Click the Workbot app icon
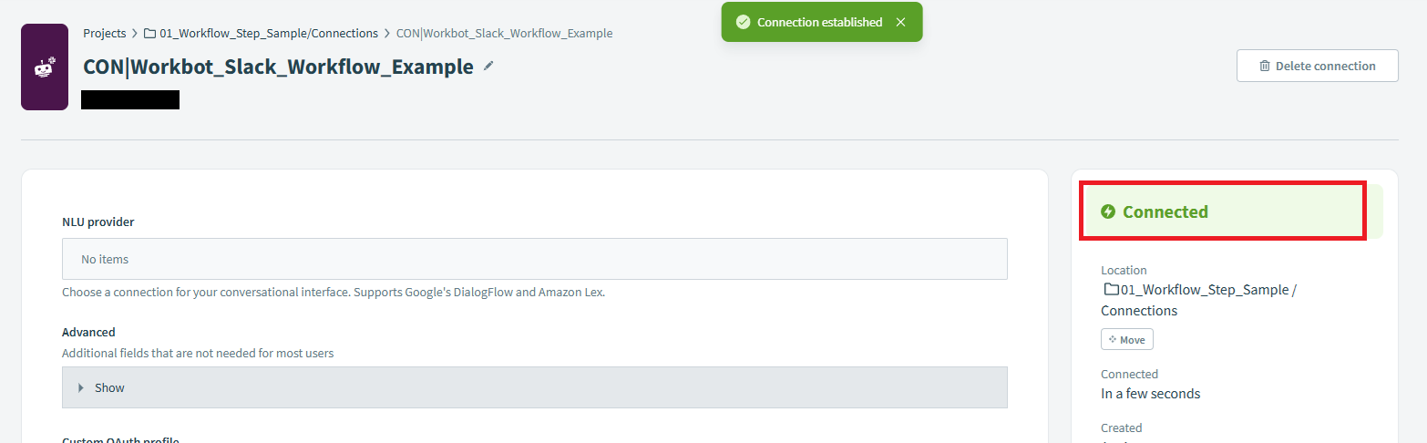The image size is (1427, 443). pos(45,67)
